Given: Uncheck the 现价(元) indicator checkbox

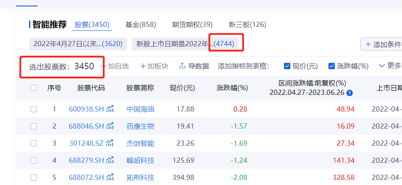Looking at the screenshot, I should coord(287,66).
